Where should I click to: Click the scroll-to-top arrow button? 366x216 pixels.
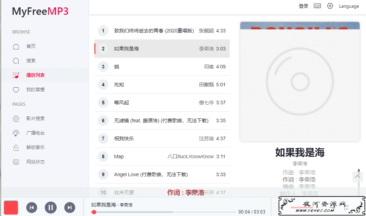(x=357, y=177)
